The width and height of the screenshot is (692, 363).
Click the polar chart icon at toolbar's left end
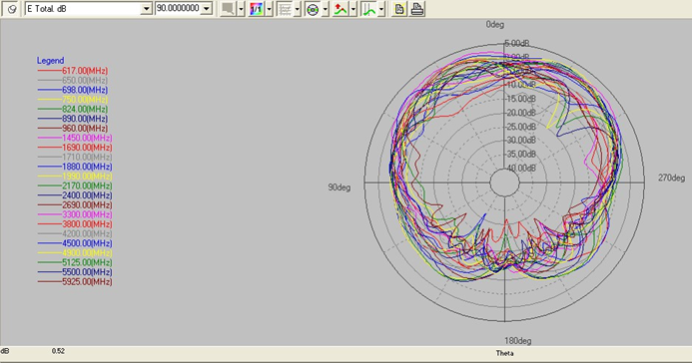(11, 9)
